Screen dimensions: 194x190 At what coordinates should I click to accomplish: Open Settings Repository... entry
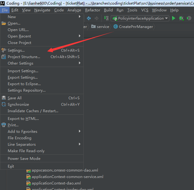pos(42,90)
